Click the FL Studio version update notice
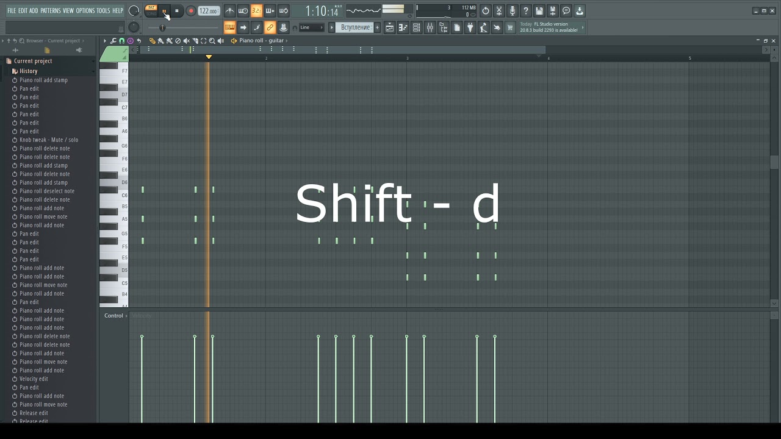This screenshot has height=439, width=781. click(x=552, y=27)
